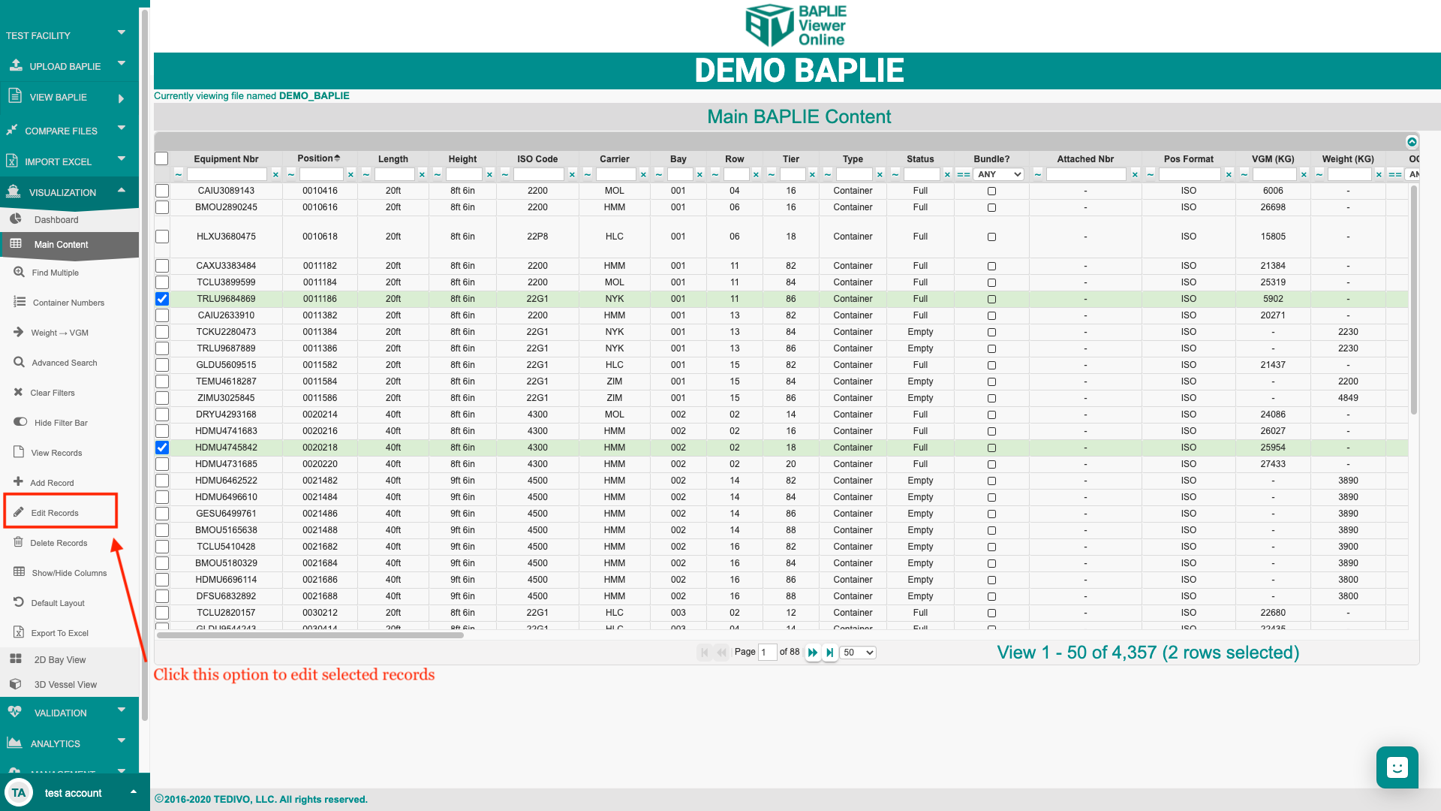Check row checkbox for CAIU3089143
Image resolution: width=1441 pixels, height=811 pixels.
pyautogui.click(x=162, y=191)
